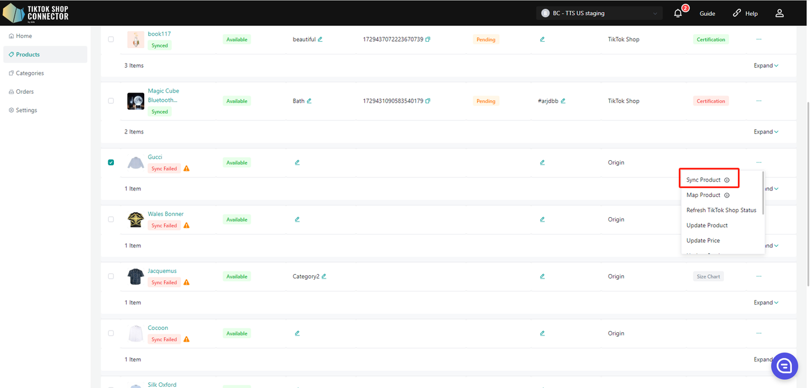Open the book117 product link
The width and height of the screenshot is (810, 388).
point(159,34)
